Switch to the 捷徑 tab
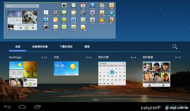The height and width of the screenshot is (111, 190). [x=87, y=47]
